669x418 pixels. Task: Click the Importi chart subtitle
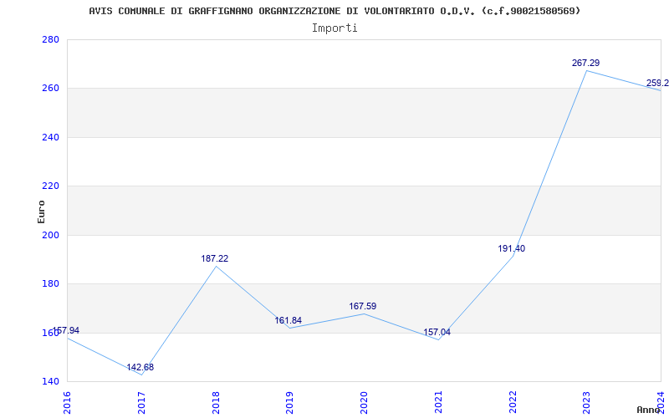334,28
